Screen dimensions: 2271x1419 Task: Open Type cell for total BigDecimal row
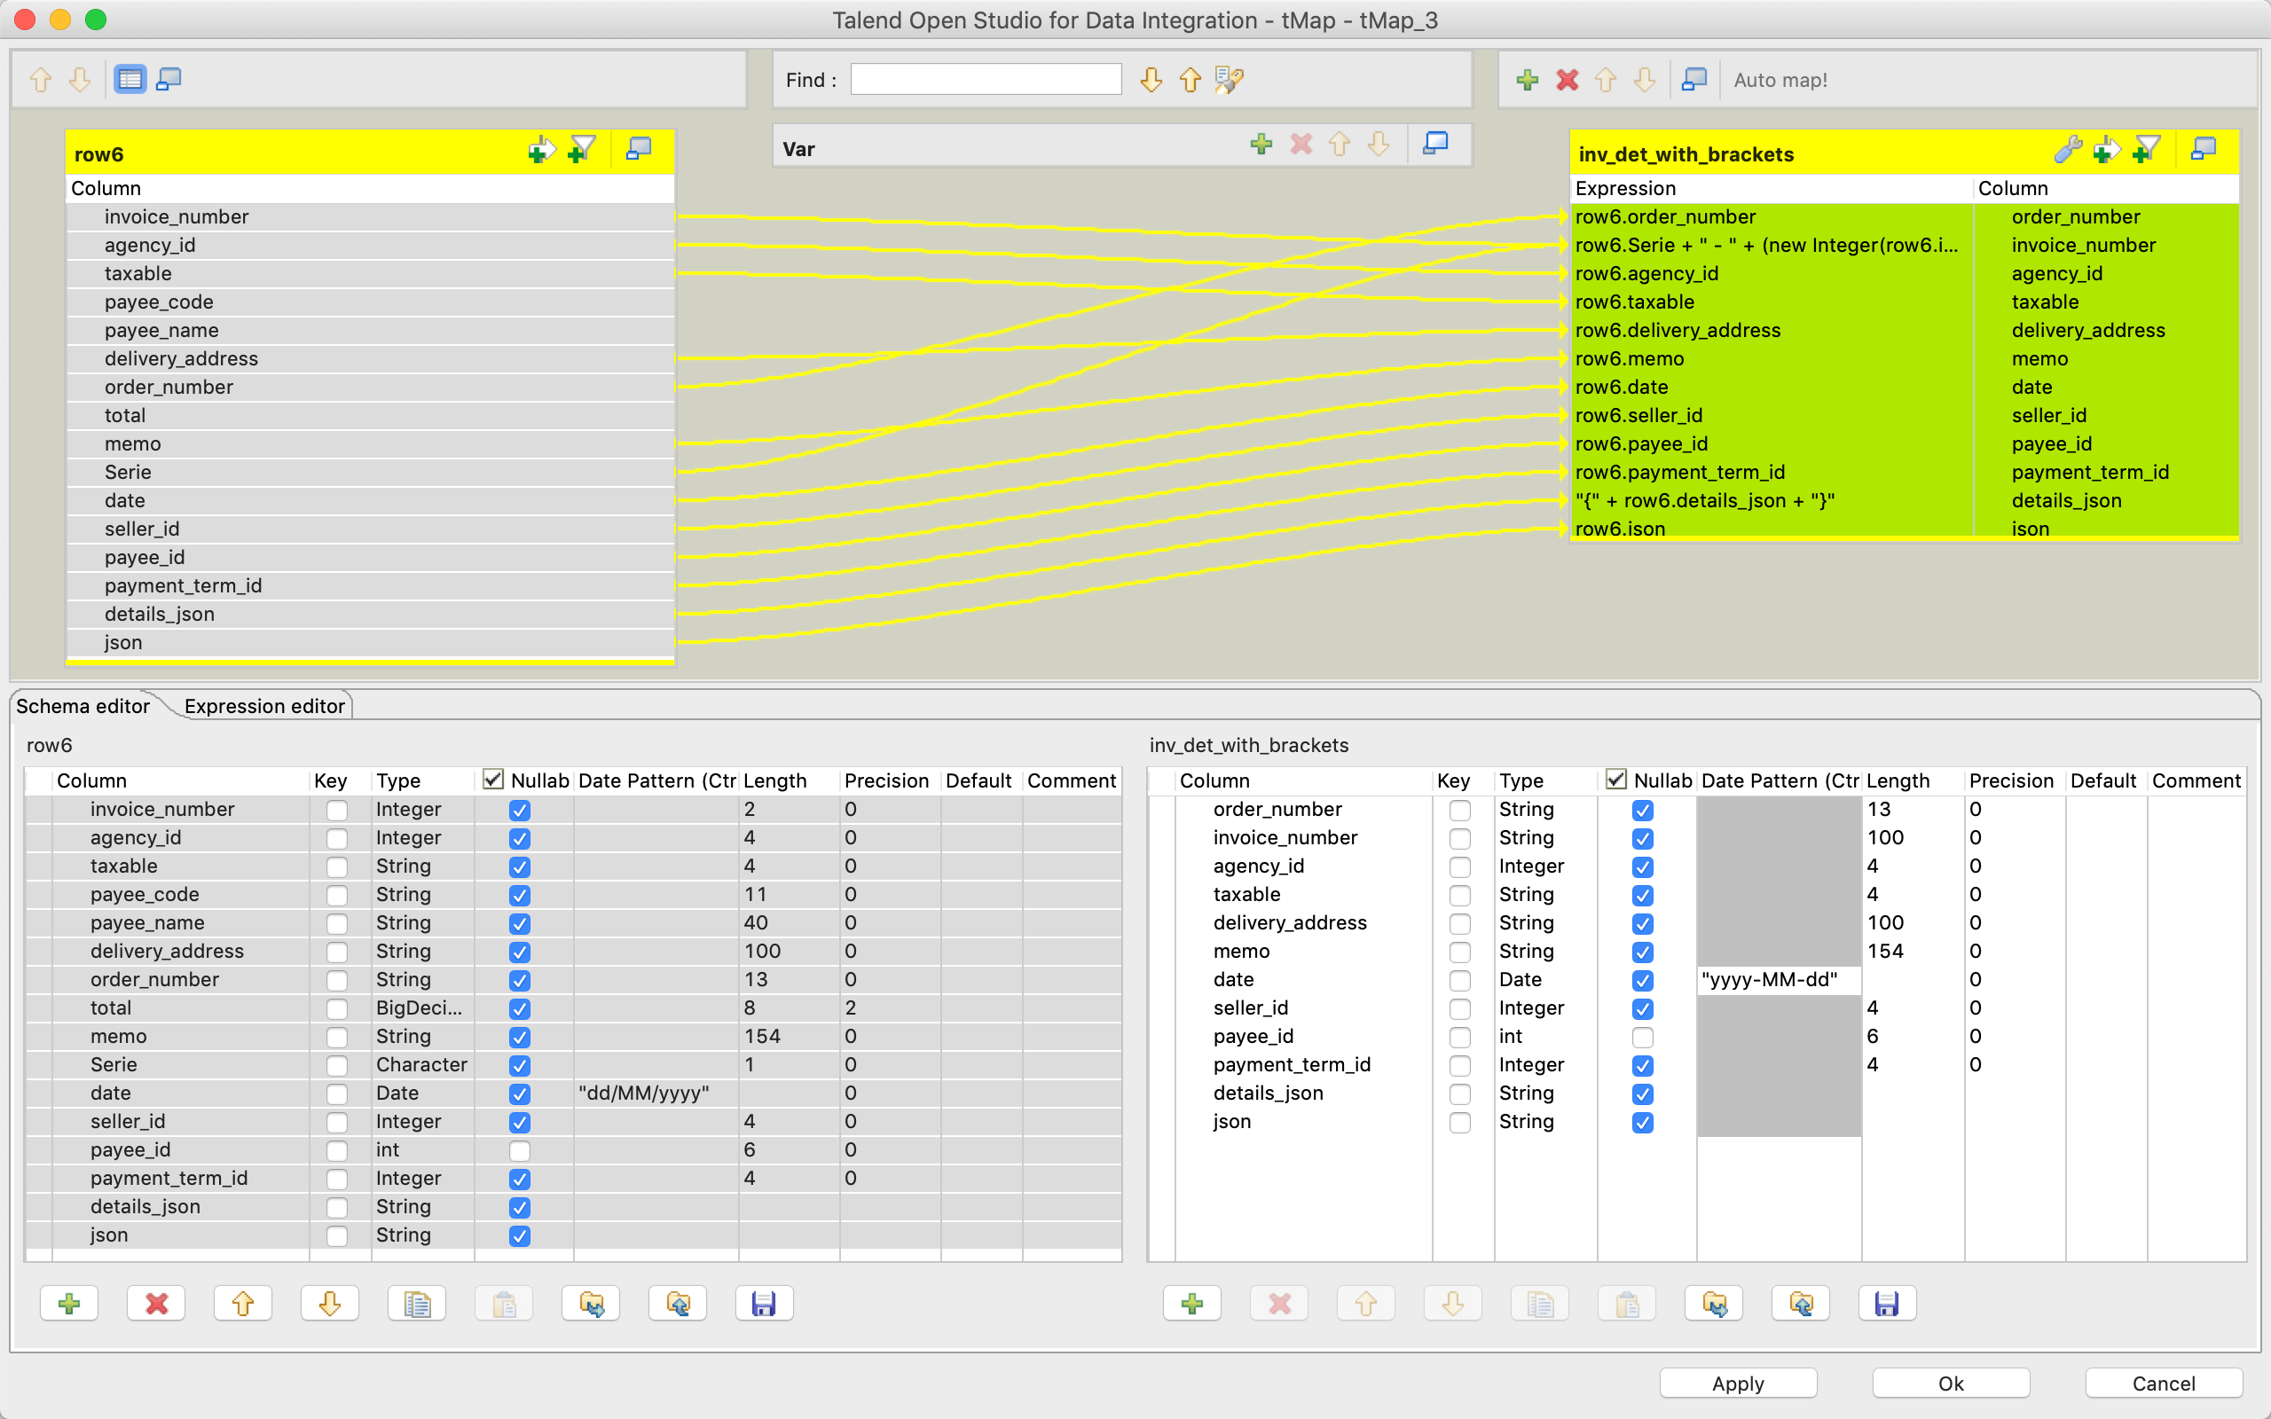pos(422,1008)
